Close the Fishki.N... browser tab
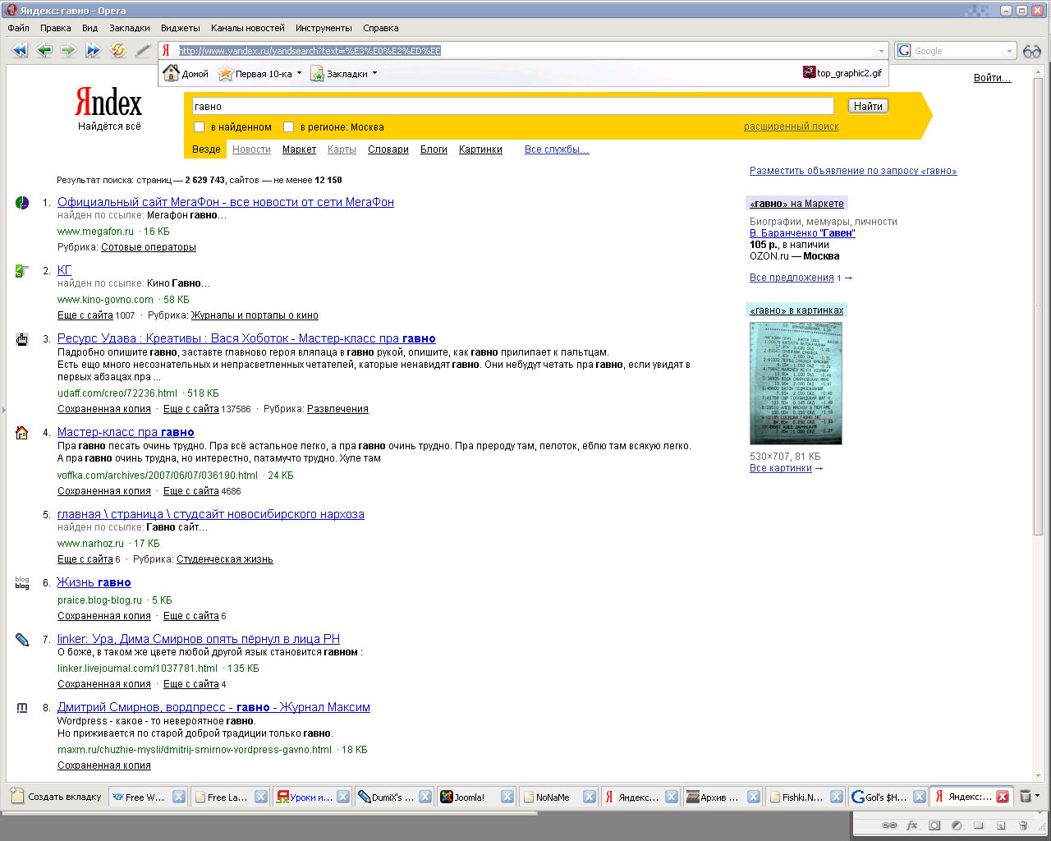This screenshot has height=841, width=1051. 836,797
